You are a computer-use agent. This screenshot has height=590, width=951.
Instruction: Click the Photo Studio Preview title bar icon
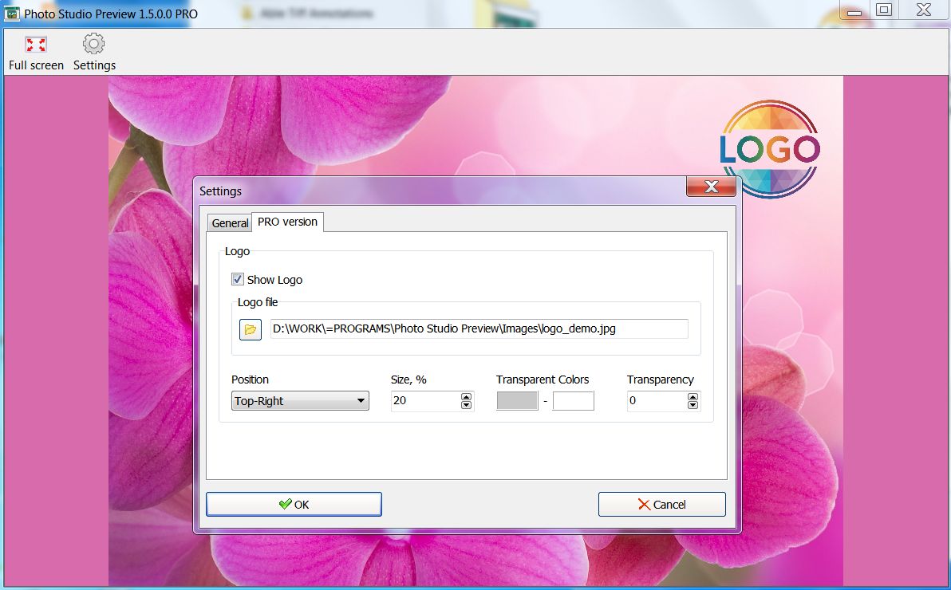pyautogui.click(x=12, y=14)
